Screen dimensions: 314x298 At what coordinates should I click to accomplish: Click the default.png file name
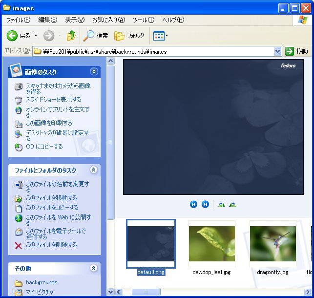(x=151, y=272)
